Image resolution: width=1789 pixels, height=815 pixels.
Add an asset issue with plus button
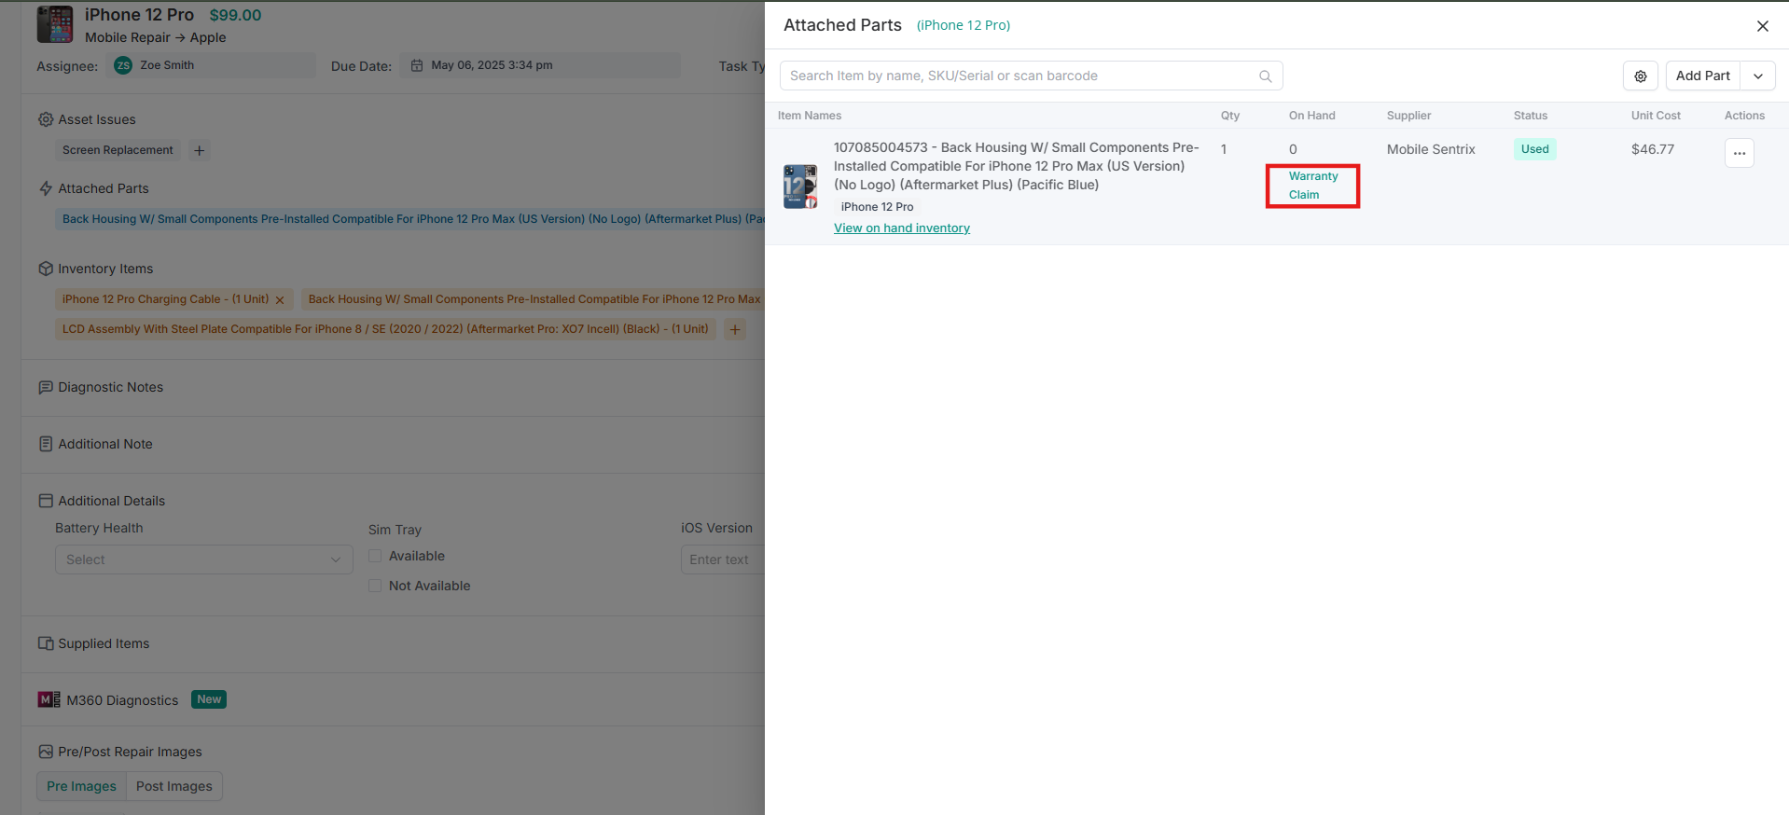point(199,150)
